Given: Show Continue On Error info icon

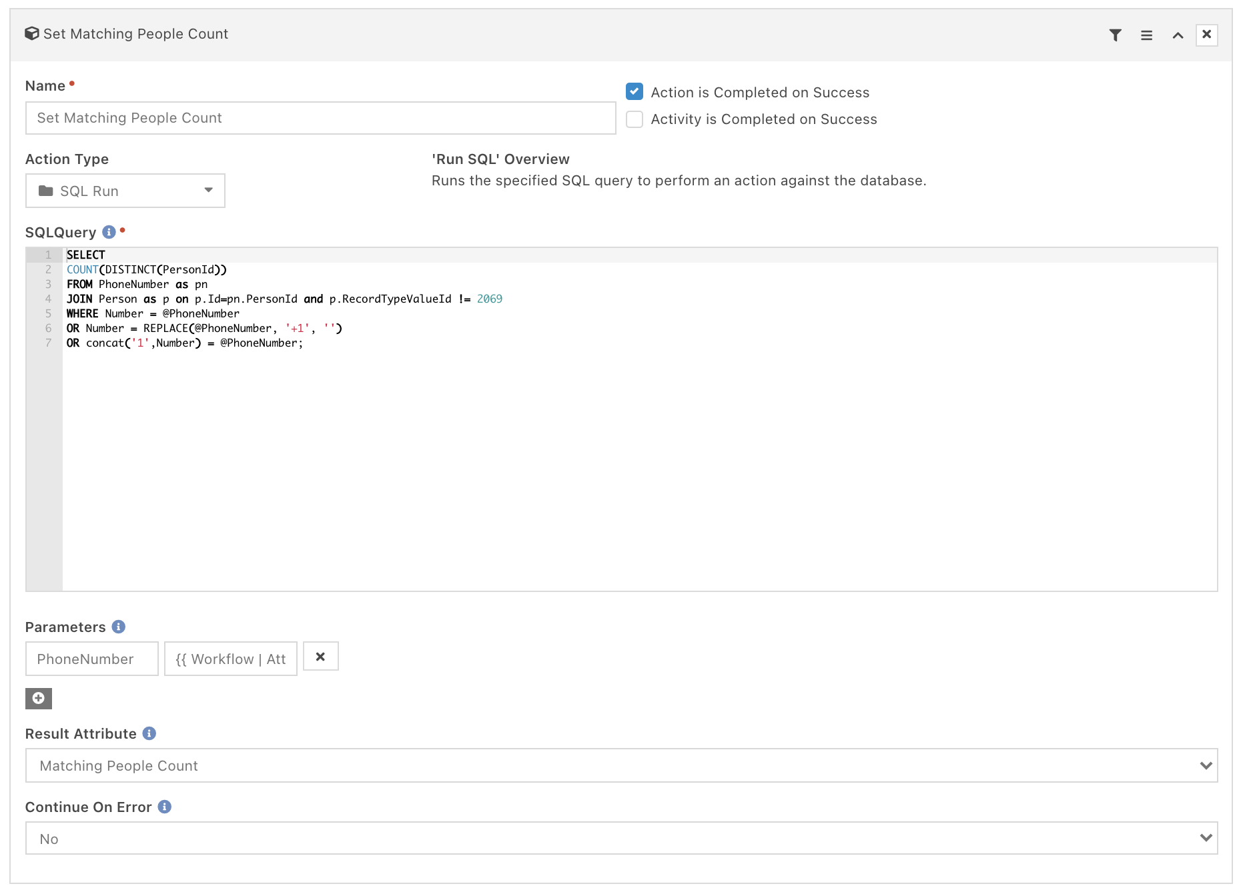Looking at the screenshot, I should coord(165,807).
